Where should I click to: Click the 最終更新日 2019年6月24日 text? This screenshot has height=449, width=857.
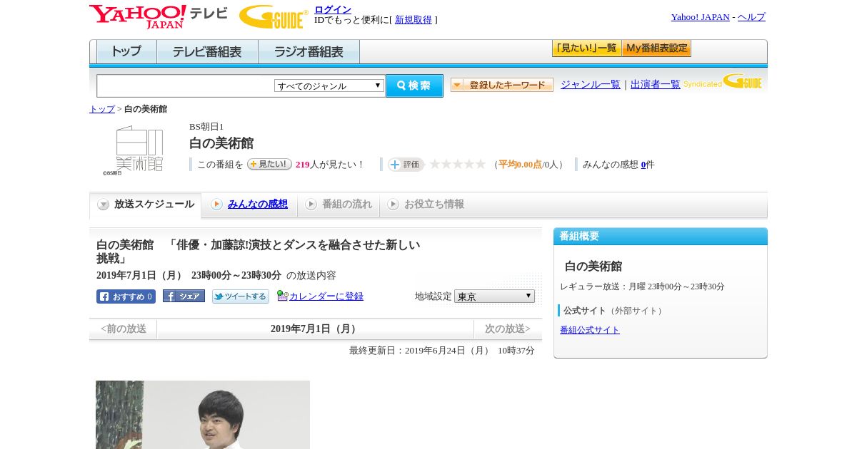[442, 351]
